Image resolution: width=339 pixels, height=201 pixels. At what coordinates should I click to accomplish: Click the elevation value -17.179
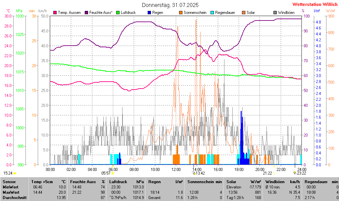(x=255, y=187)
